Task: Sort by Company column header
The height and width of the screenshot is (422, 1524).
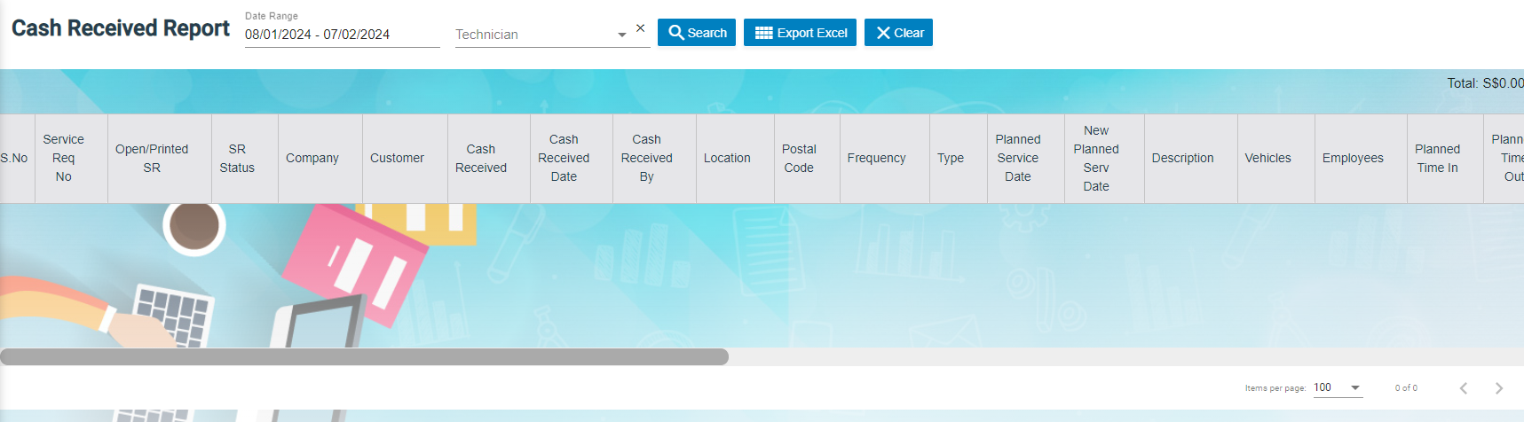Action: click(312, 158)
